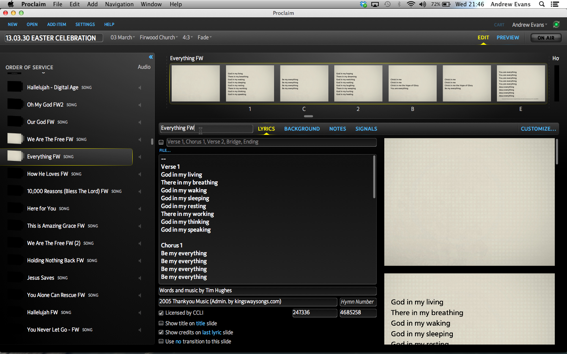This screenshot has height=354, width=567.
Task: Select the Ending slide thumbnail labeled E
Action: tap(521, 83)
